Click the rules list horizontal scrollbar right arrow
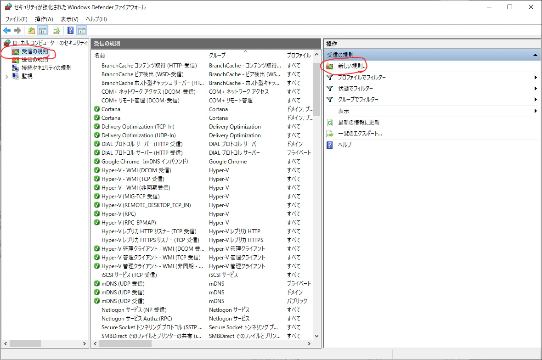The height and width of the screenshot is (360, 542). point(310,344)
